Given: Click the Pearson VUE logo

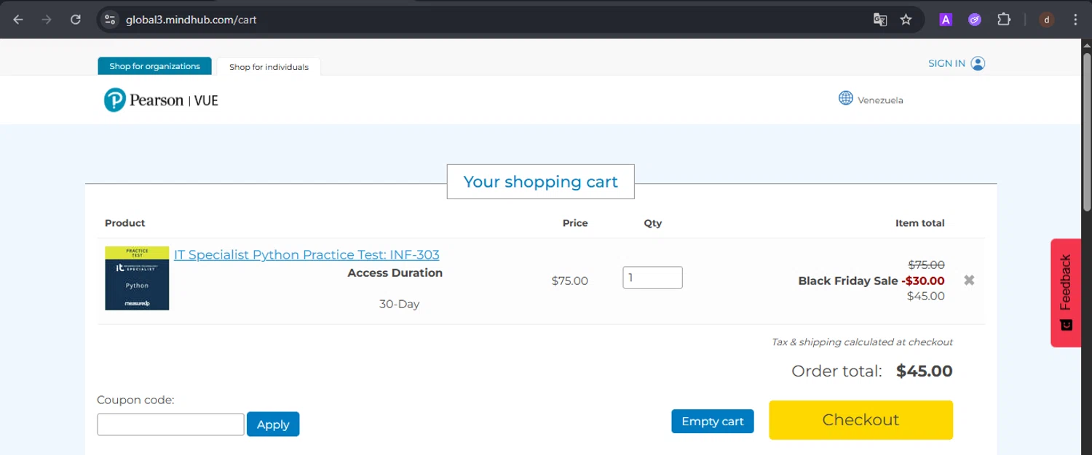Looking at the screenshot, I should pos(161,100).
